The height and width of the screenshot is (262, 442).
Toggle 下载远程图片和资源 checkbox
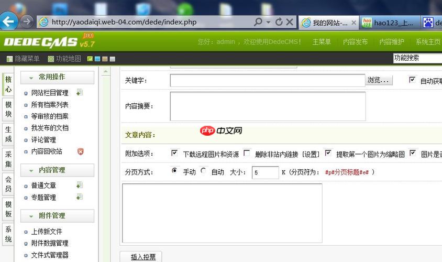point(174,153)
